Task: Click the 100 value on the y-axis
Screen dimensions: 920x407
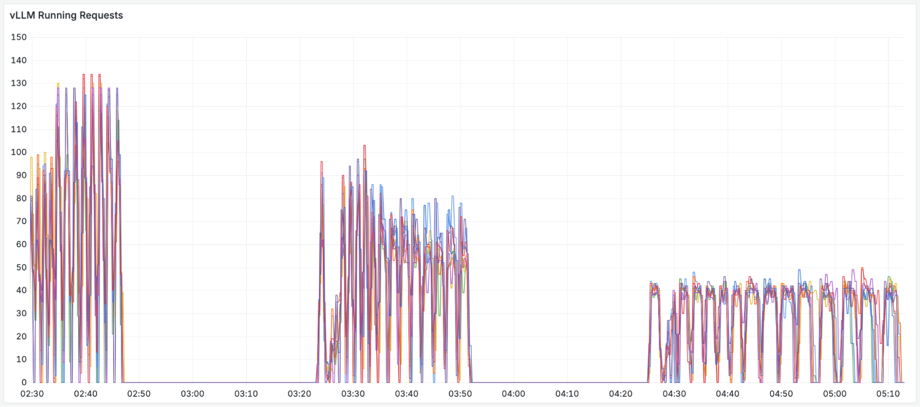Action: pos(19,152)
